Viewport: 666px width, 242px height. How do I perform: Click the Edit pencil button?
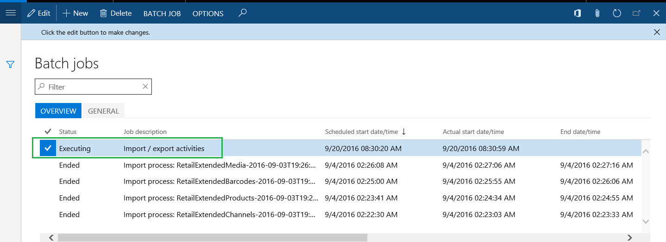coord(38,13)
